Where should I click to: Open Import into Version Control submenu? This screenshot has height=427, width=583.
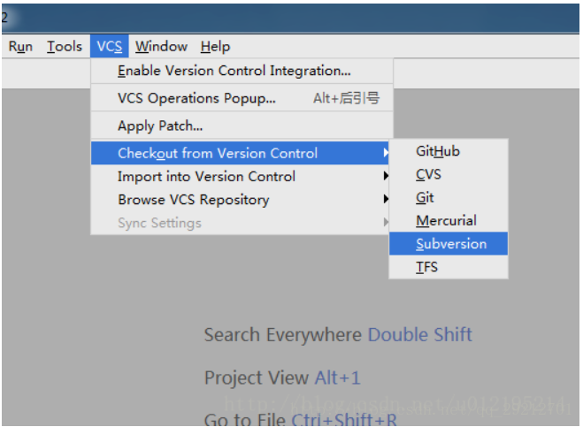point(206,176)
